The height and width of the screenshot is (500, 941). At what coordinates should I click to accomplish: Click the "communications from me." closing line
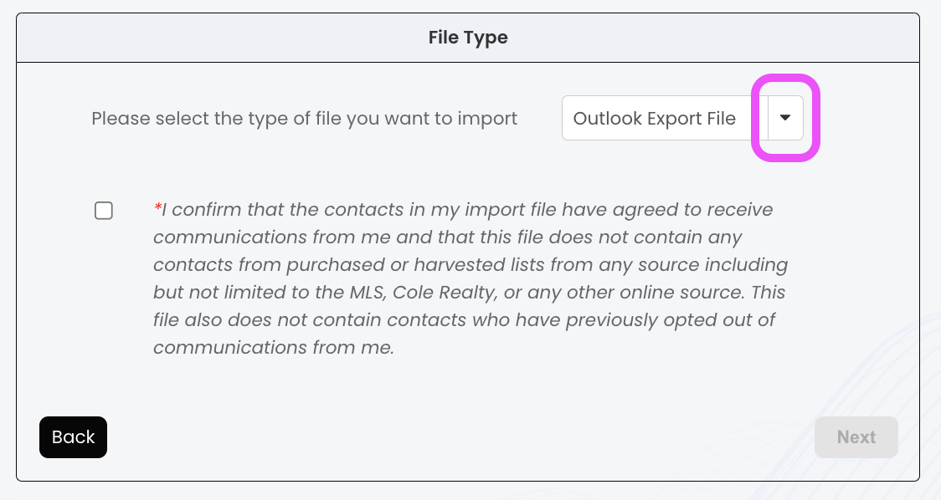273,348
